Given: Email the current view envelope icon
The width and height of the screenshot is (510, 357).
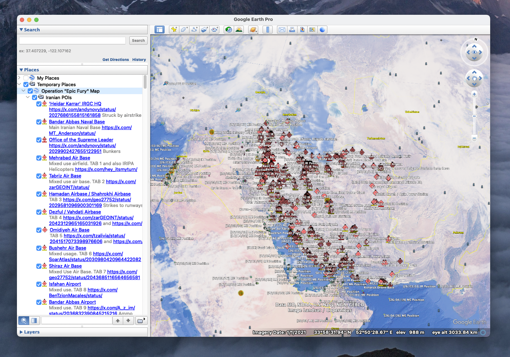Looking at the screenshot, I should [282, 30].
